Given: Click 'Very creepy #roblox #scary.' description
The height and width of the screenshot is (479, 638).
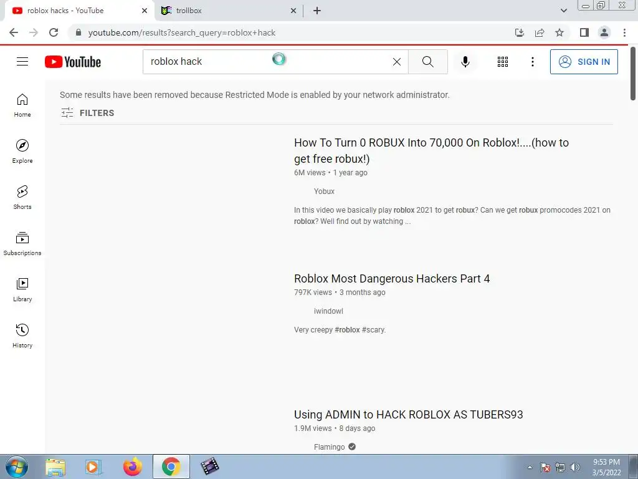Looking at the screenshot, I should (340, 329).
